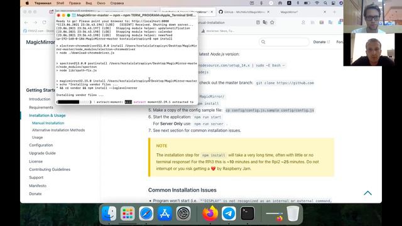This screenshot has height=226, width=402.
Task: Open the Вид menu
Action: coord(89,3)
